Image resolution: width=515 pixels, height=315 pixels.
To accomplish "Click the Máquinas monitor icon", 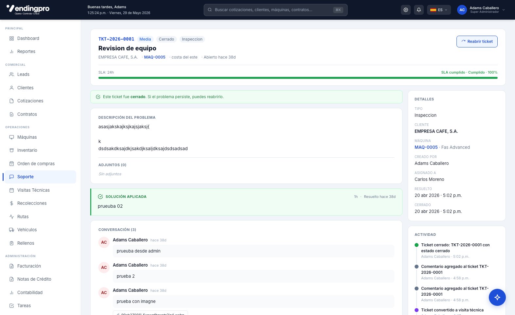I will [11, 137].
